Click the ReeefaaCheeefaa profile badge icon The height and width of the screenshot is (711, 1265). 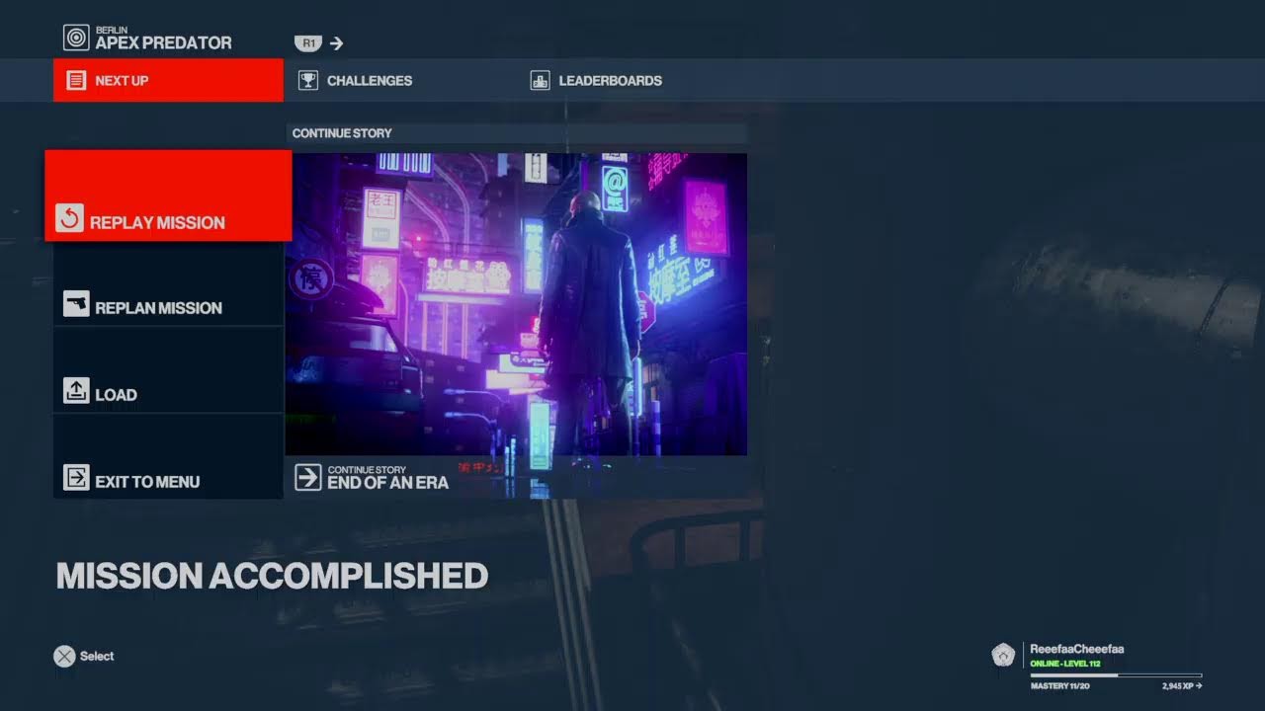tap(1003, 655)
